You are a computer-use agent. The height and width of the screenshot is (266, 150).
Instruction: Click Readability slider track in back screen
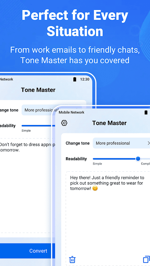click(38, 126)
